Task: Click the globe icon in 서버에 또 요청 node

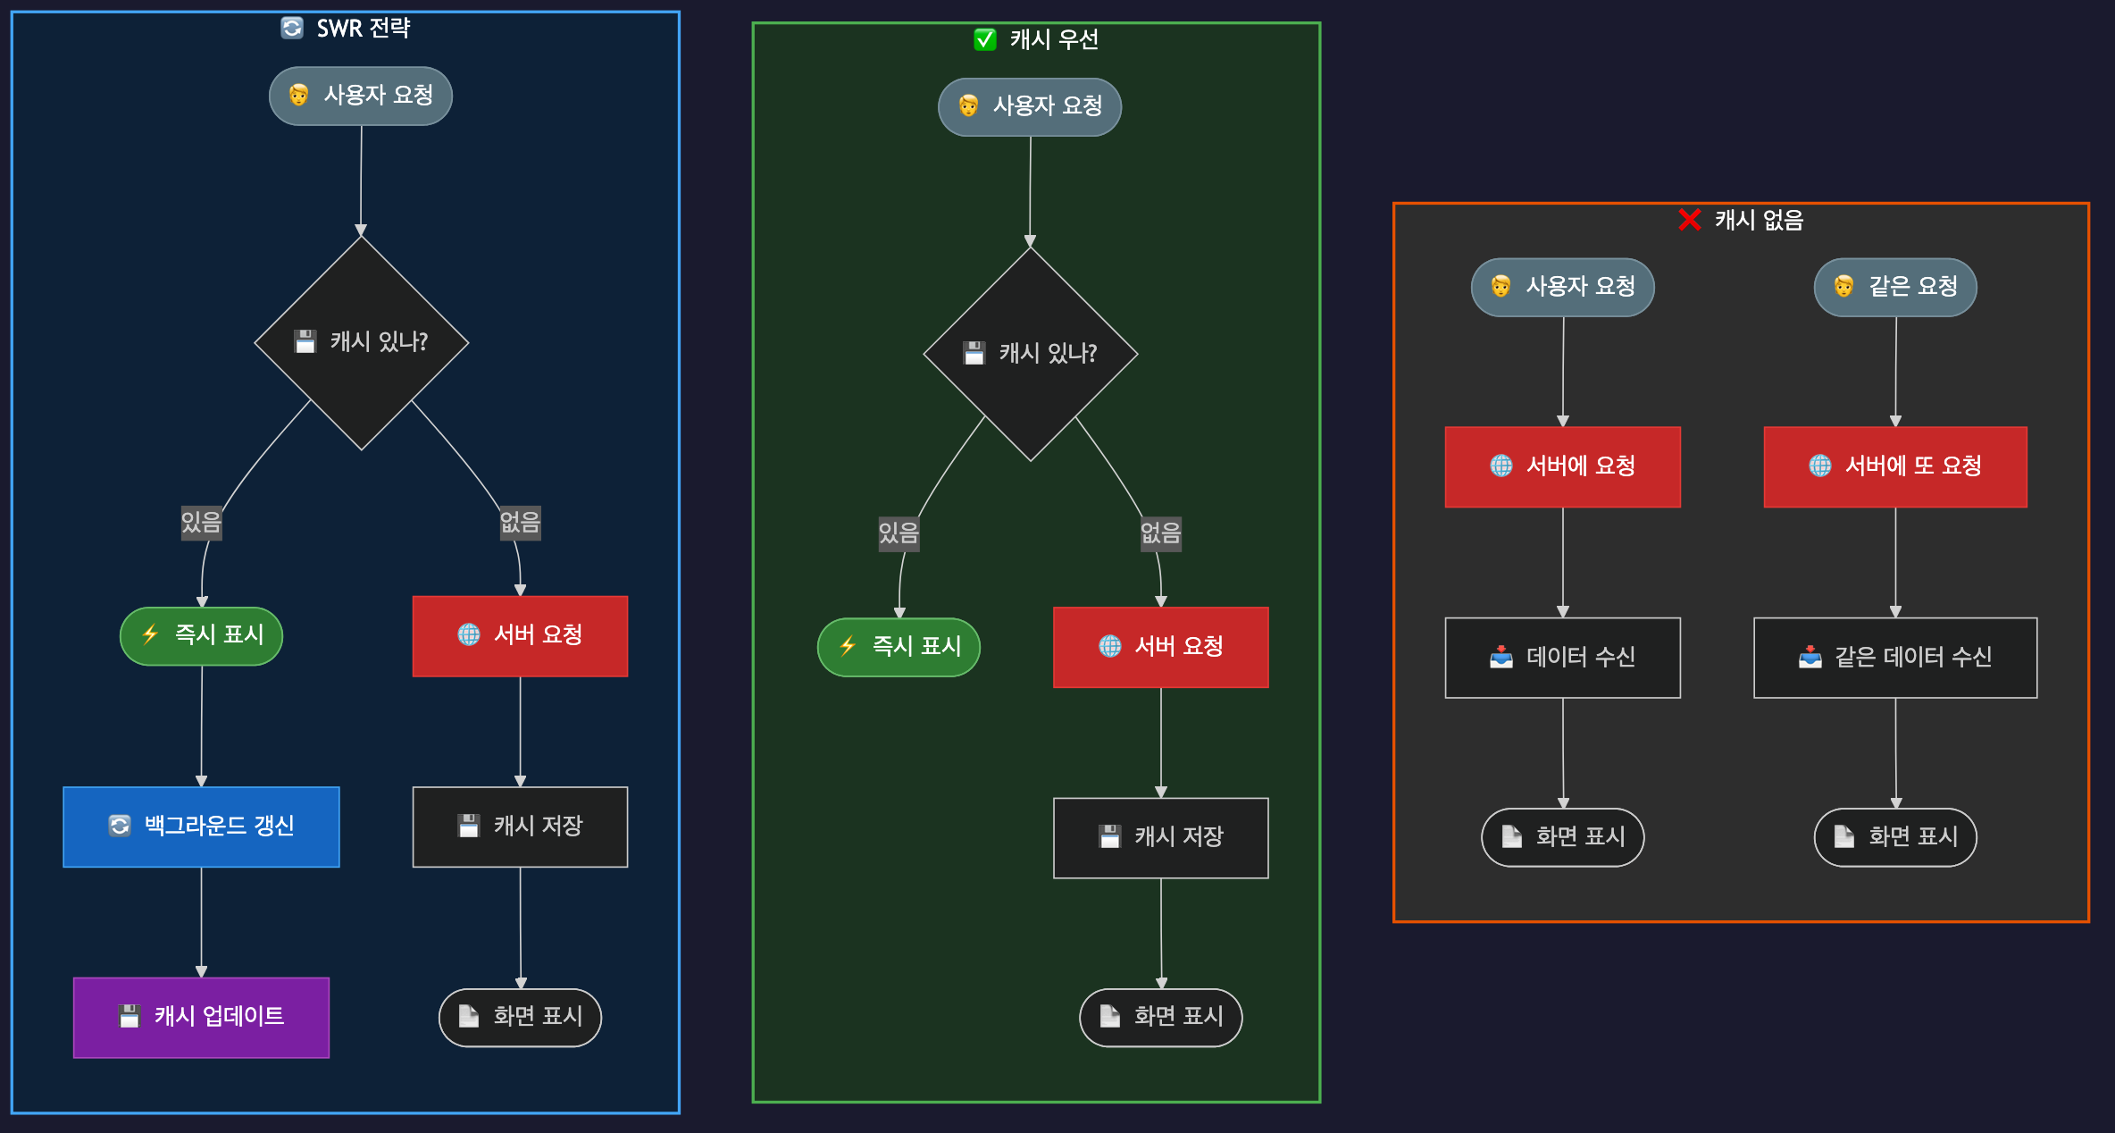Action: [x=1819, y=466]
